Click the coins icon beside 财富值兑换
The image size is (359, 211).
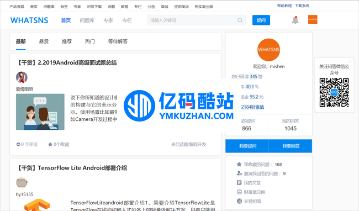[x=239, y=192]
